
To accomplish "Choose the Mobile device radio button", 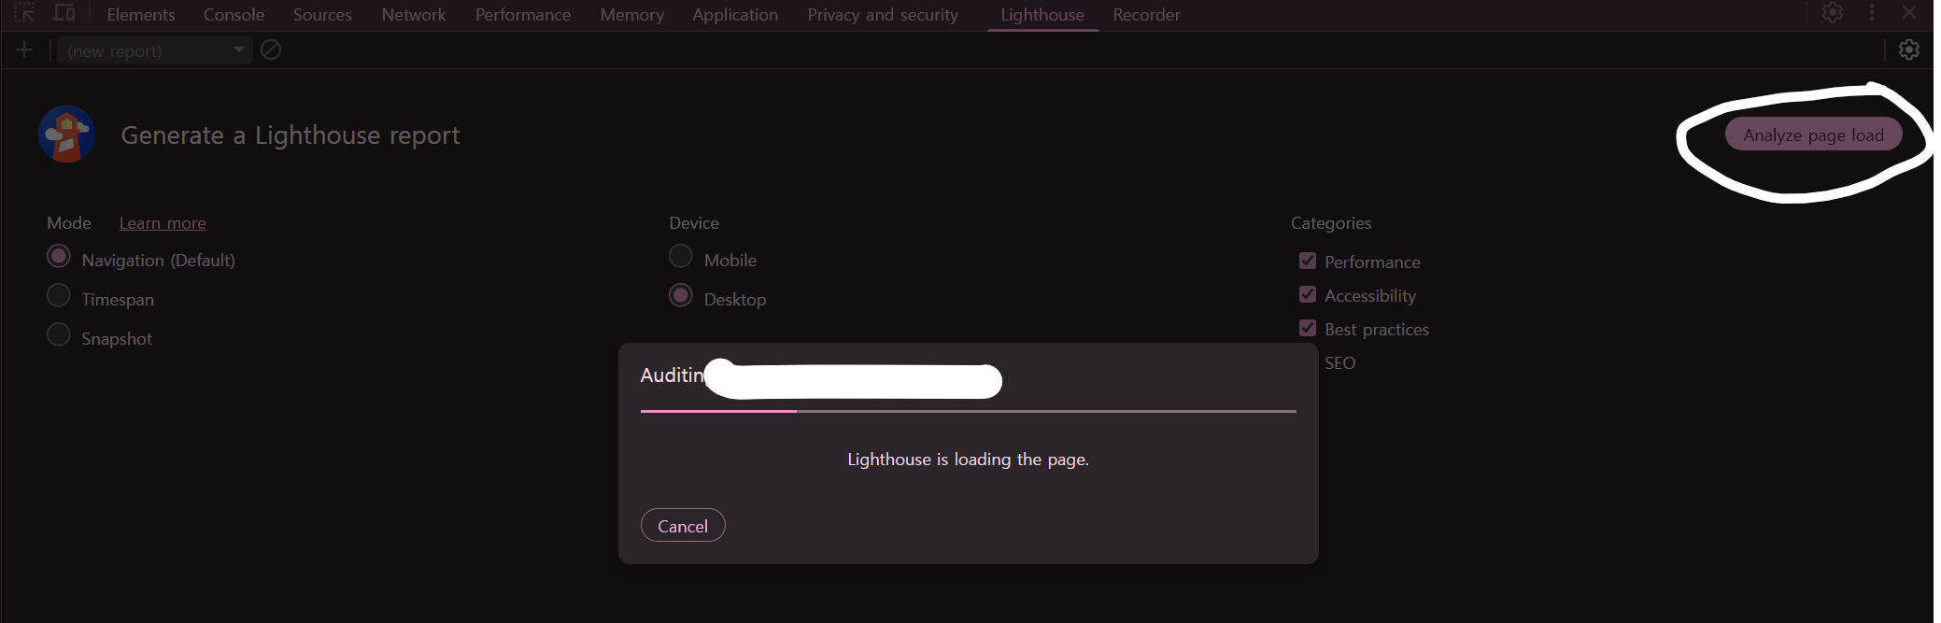I will [681, 257].
